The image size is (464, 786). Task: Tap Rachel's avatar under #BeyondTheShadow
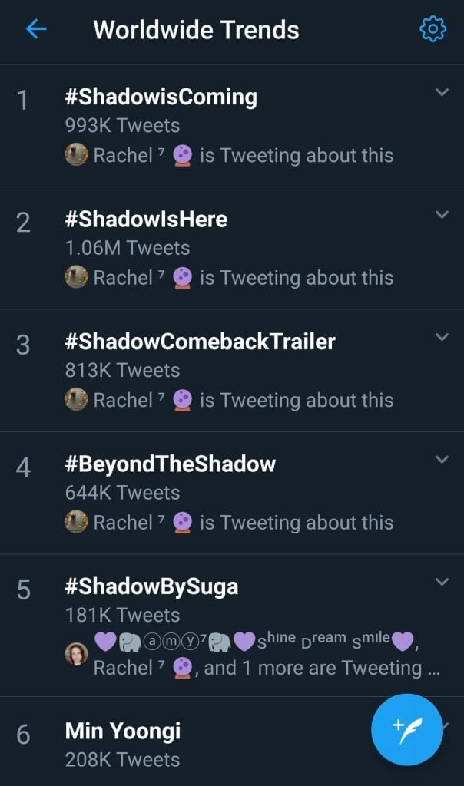point(76,523)
